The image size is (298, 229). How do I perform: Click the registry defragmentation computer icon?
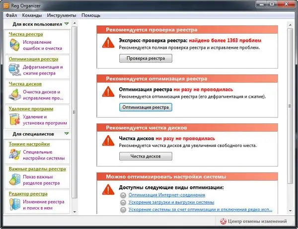pyautogui.click(x=14, y=70)
